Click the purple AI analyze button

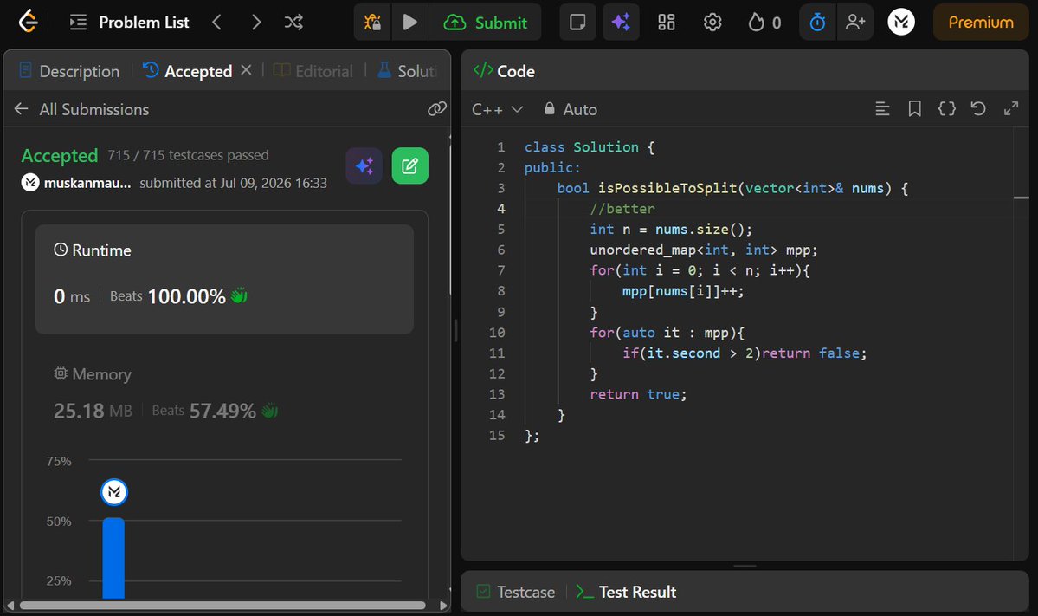tap(364, 165)
